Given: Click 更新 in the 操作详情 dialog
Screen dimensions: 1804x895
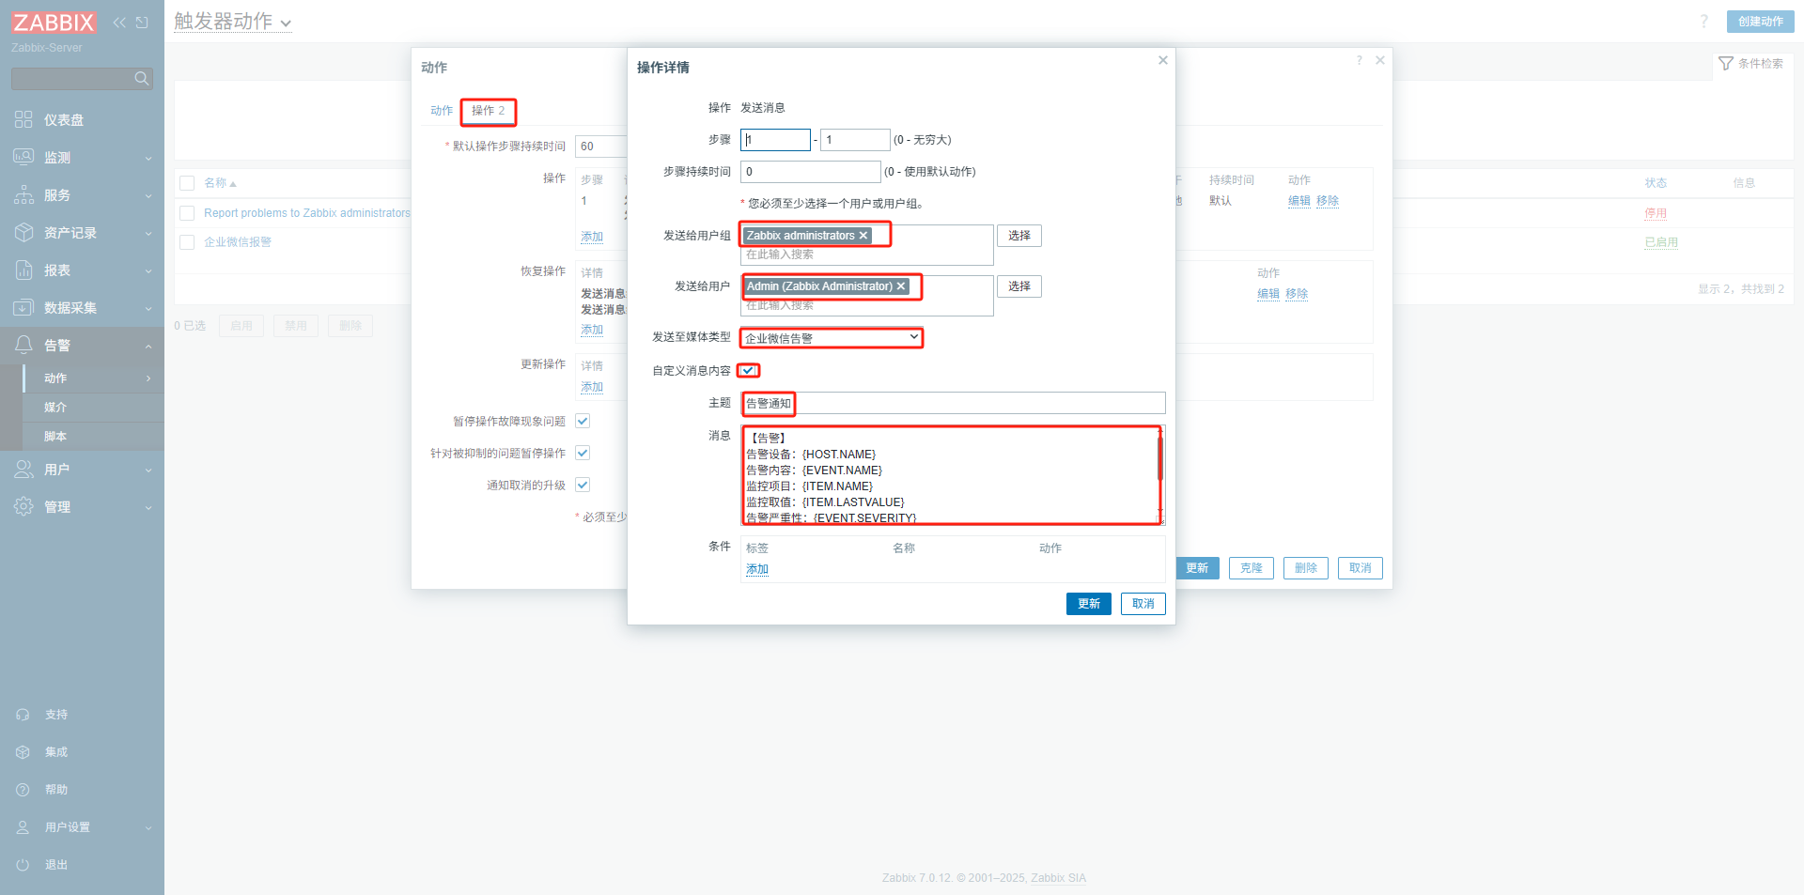Looking at the screenshot, I should 1089,604.
